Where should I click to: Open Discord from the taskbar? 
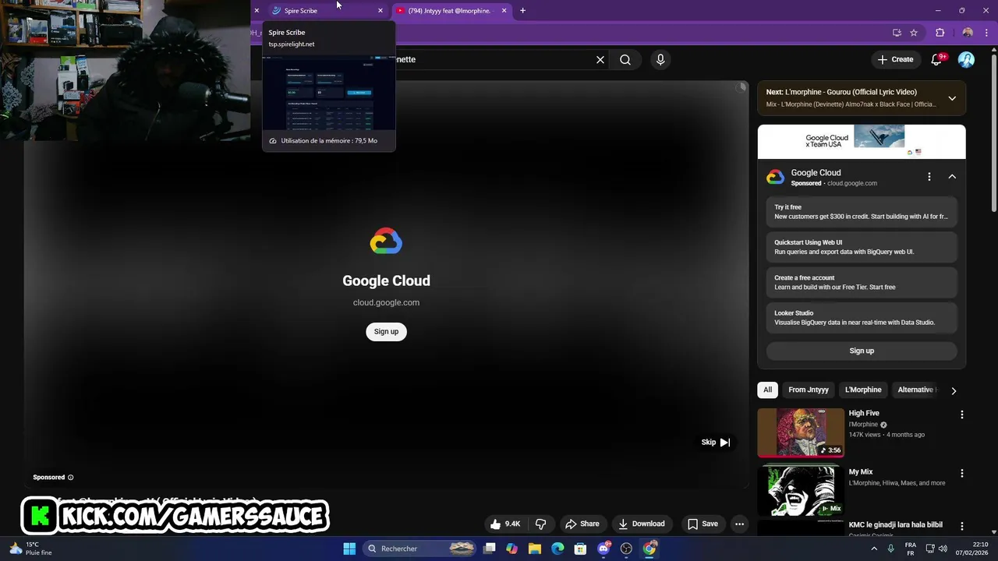pyautogui.click(x=603, y=549)
